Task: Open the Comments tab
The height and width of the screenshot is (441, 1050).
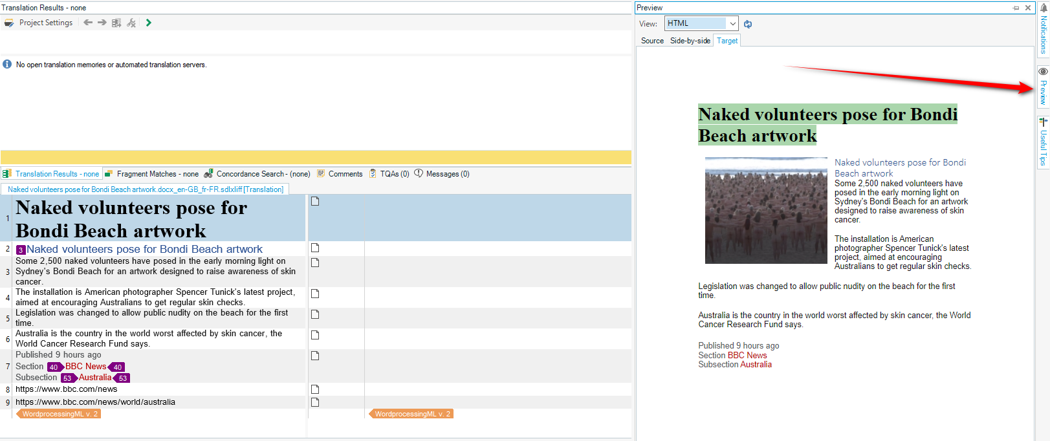Action: click(340, 174)
